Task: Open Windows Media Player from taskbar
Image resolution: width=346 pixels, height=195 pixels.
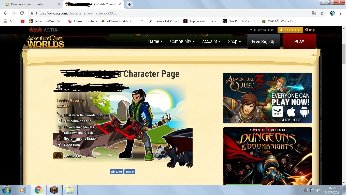Action: (22, 190)
